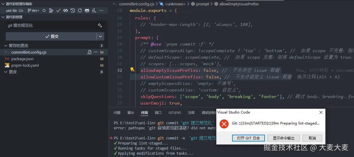Click <unknown> in the breadcrumb path

pos(175,4)
